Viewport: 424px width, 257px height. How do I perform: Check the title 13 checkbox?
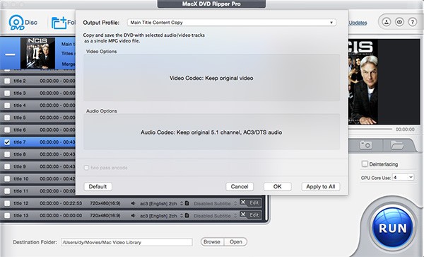coord(7,215)
